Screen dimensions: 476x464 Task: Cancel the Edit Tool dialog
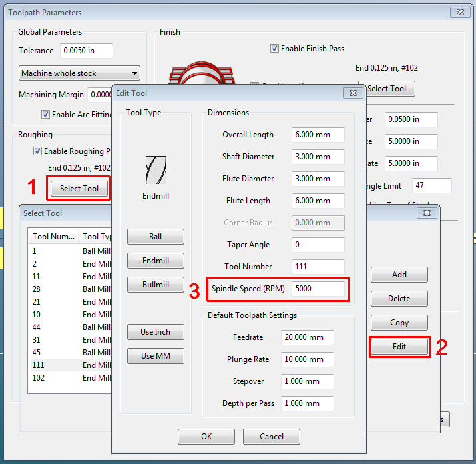pos(272,437)
